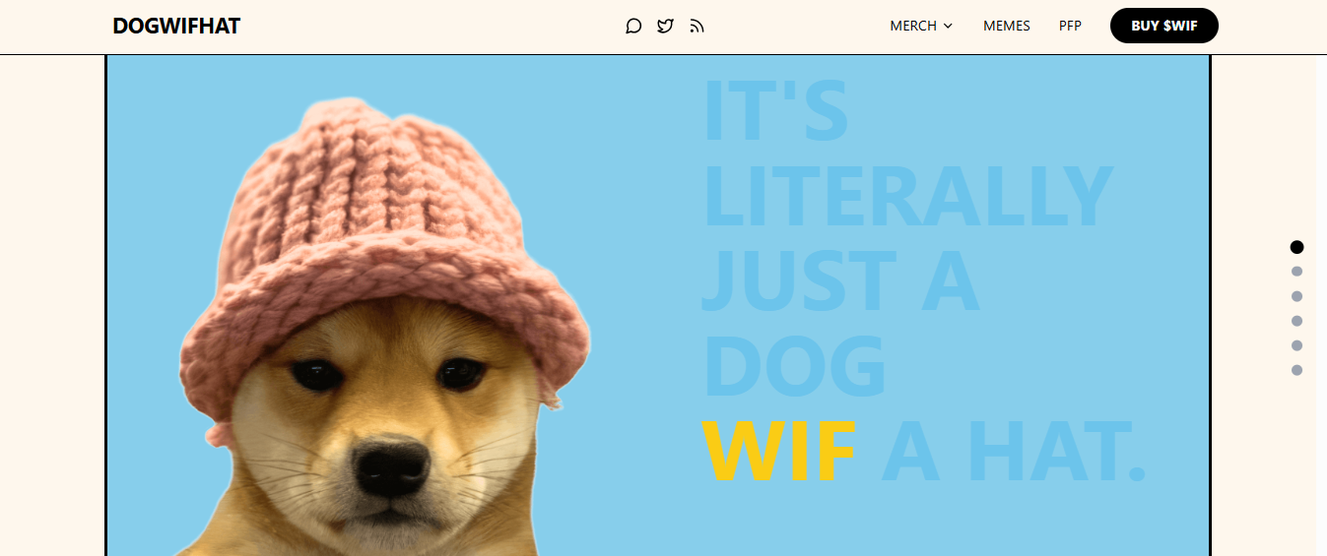Click the BUY $WIF button
The image size is (1327, 556).
(1164, 26)
